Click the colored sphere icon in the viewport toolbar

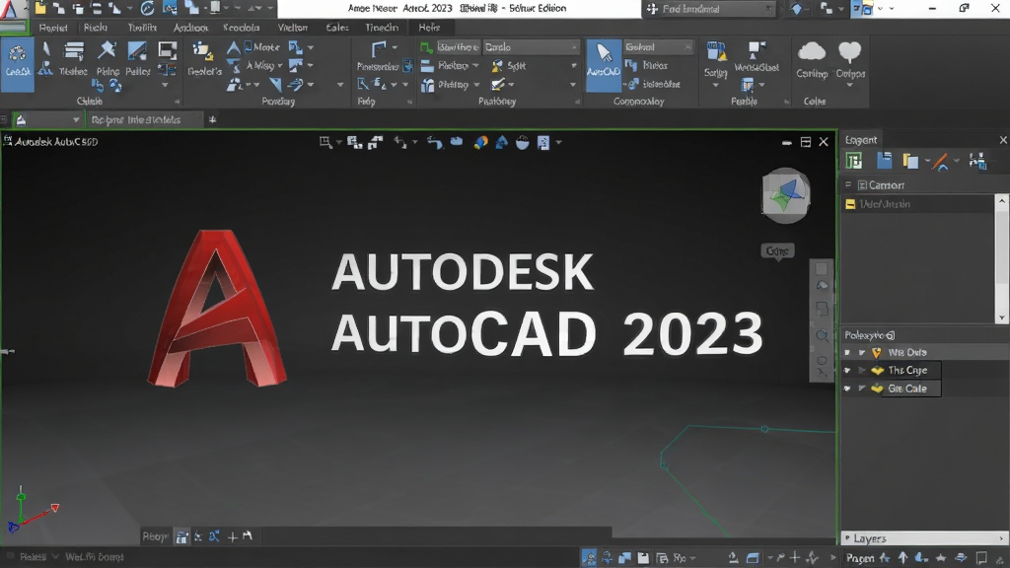pos(480,142)
